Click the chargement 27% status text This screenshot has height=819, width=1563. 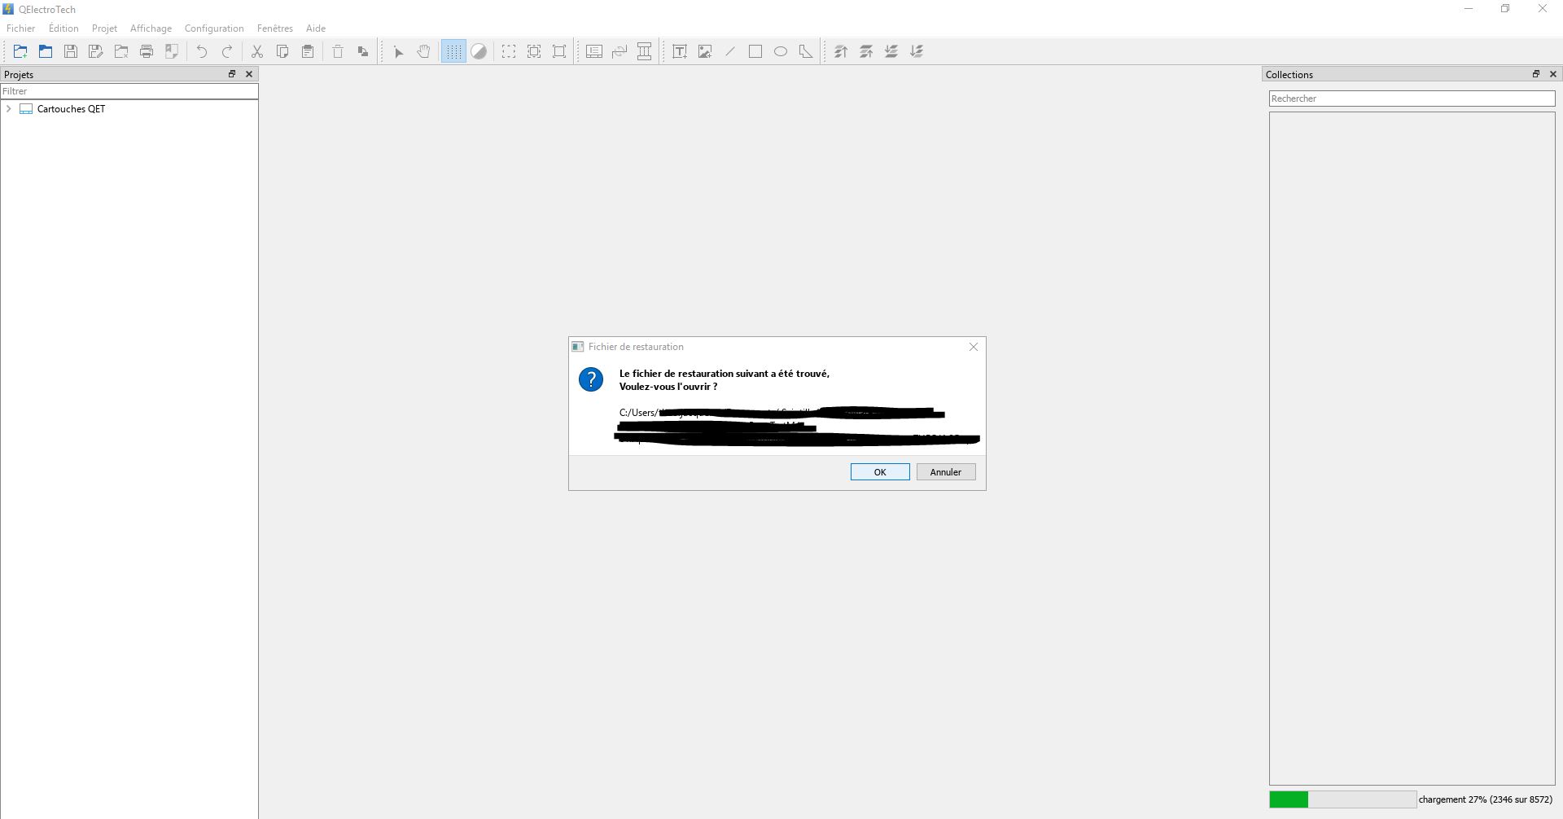(1486, 799)
